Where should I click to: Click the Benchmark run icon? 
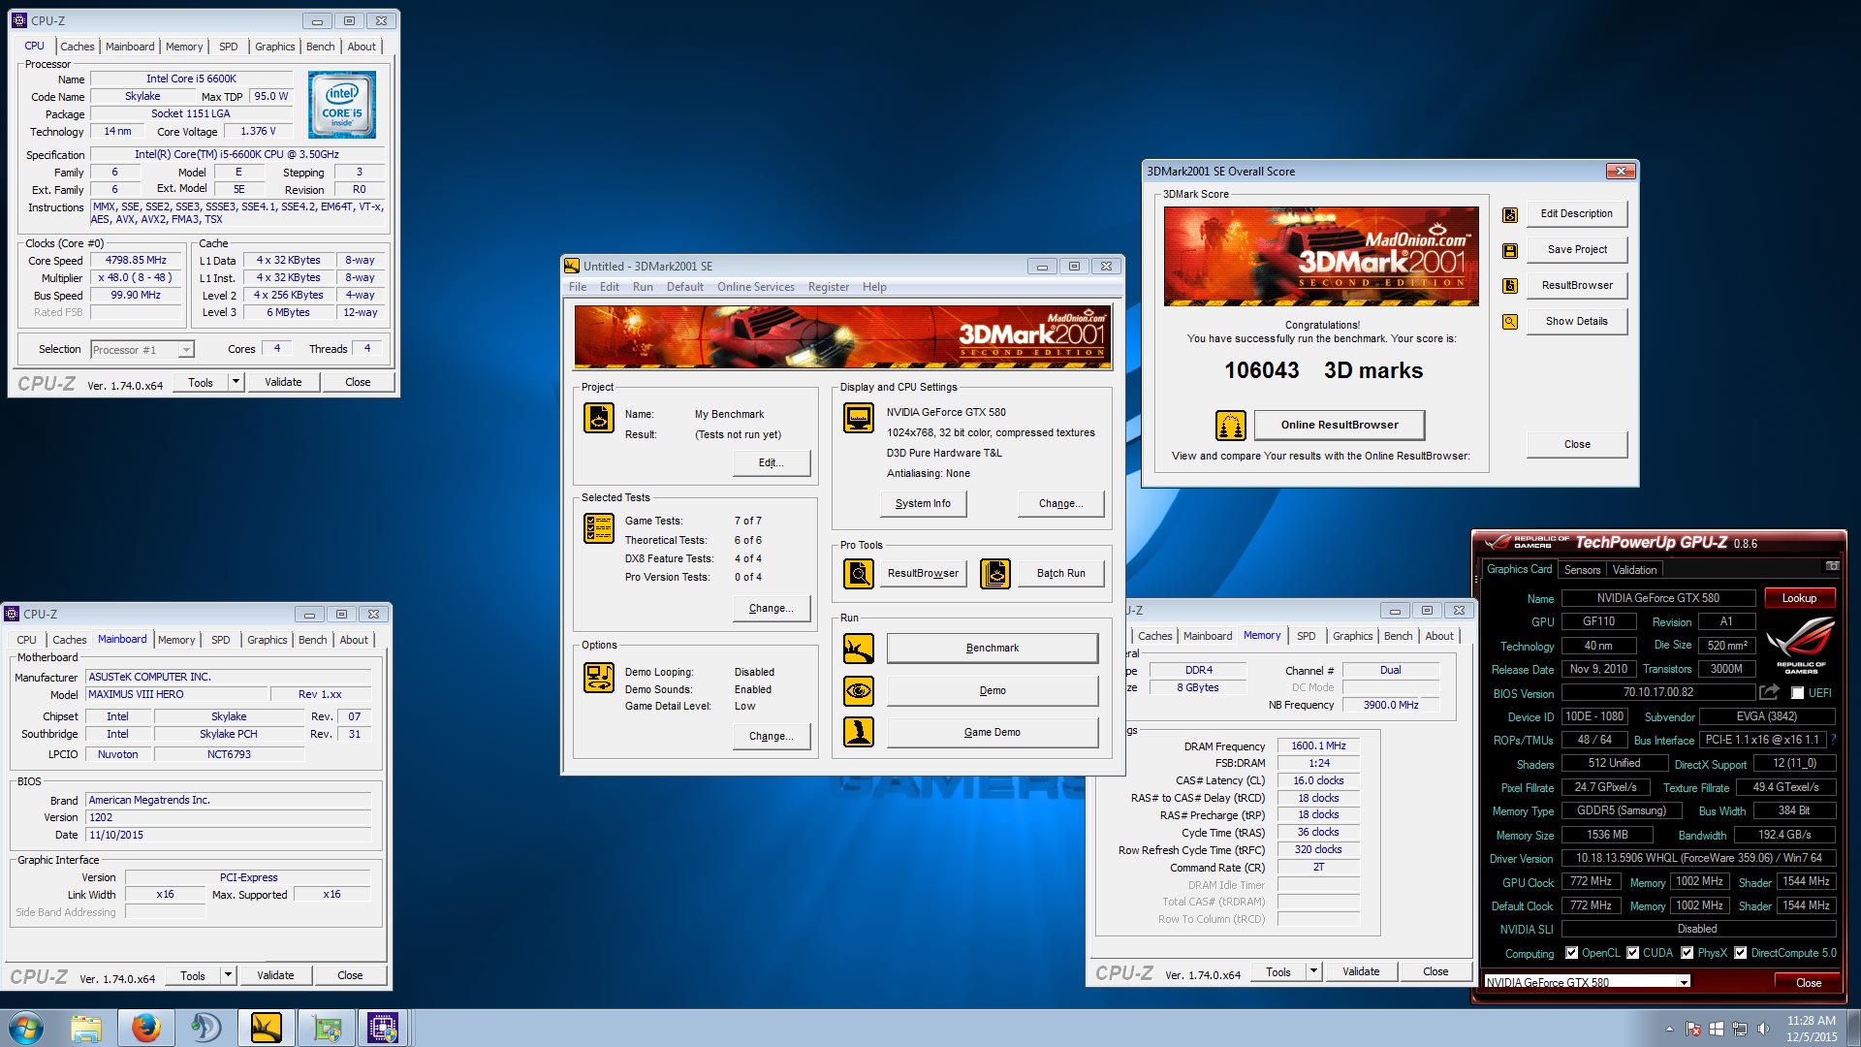[x=859, y=649]
